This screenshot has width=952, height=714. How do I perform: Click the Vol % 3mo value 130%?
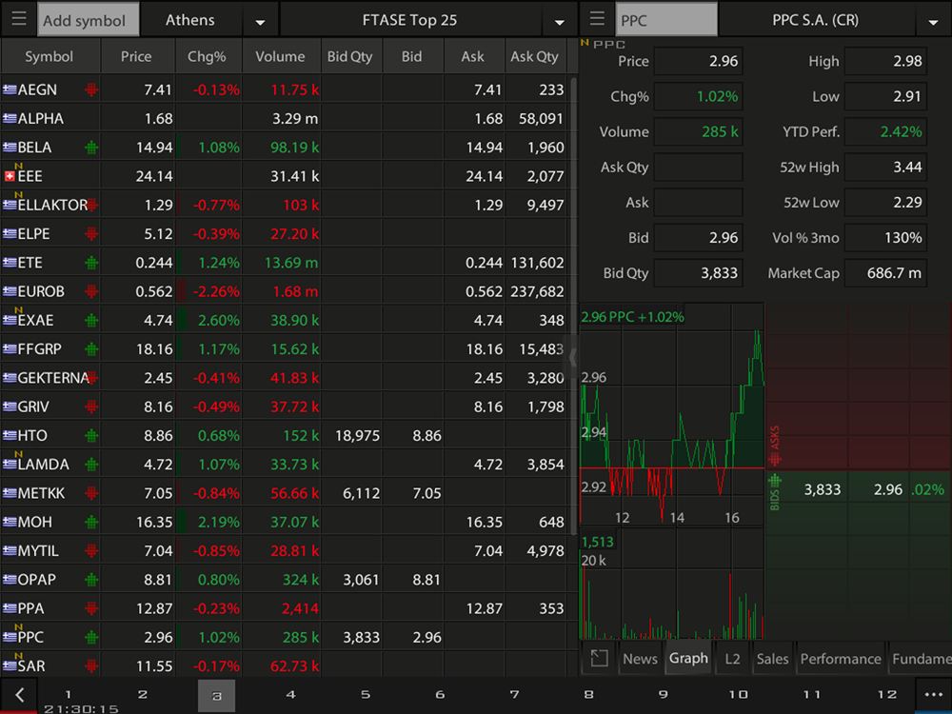point(885,238)
